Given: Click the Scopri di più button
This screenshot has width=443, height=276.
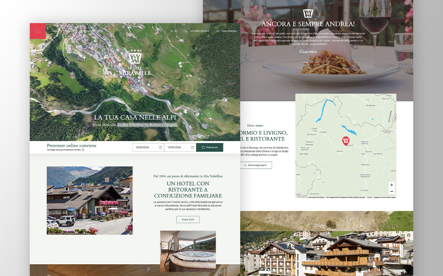Looking at the screenshot, I should pos(188,219).
